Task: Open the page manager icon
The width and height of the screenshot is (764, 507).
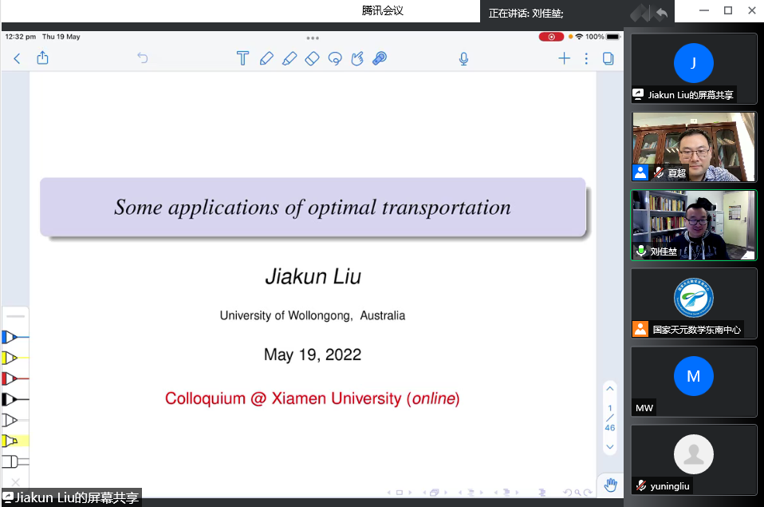Action: pyautogui.click(x=608, y=58)
